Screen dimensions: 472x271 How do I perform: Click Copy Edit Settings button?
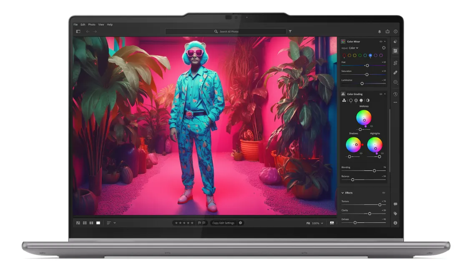223,223
